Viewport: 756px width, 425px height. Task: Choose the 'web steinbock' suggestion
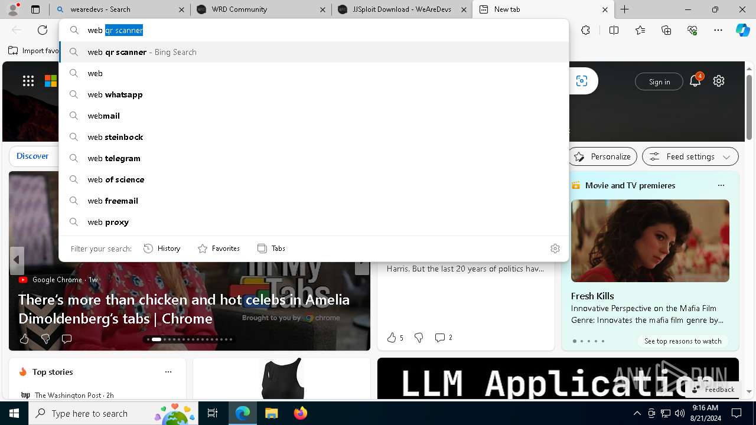tap(314, 137)
